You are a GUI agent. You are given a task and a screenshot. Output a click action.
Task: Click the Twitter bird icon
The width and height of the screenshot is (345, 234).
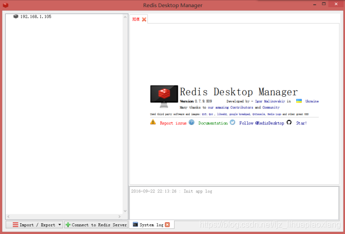(233, 122)
